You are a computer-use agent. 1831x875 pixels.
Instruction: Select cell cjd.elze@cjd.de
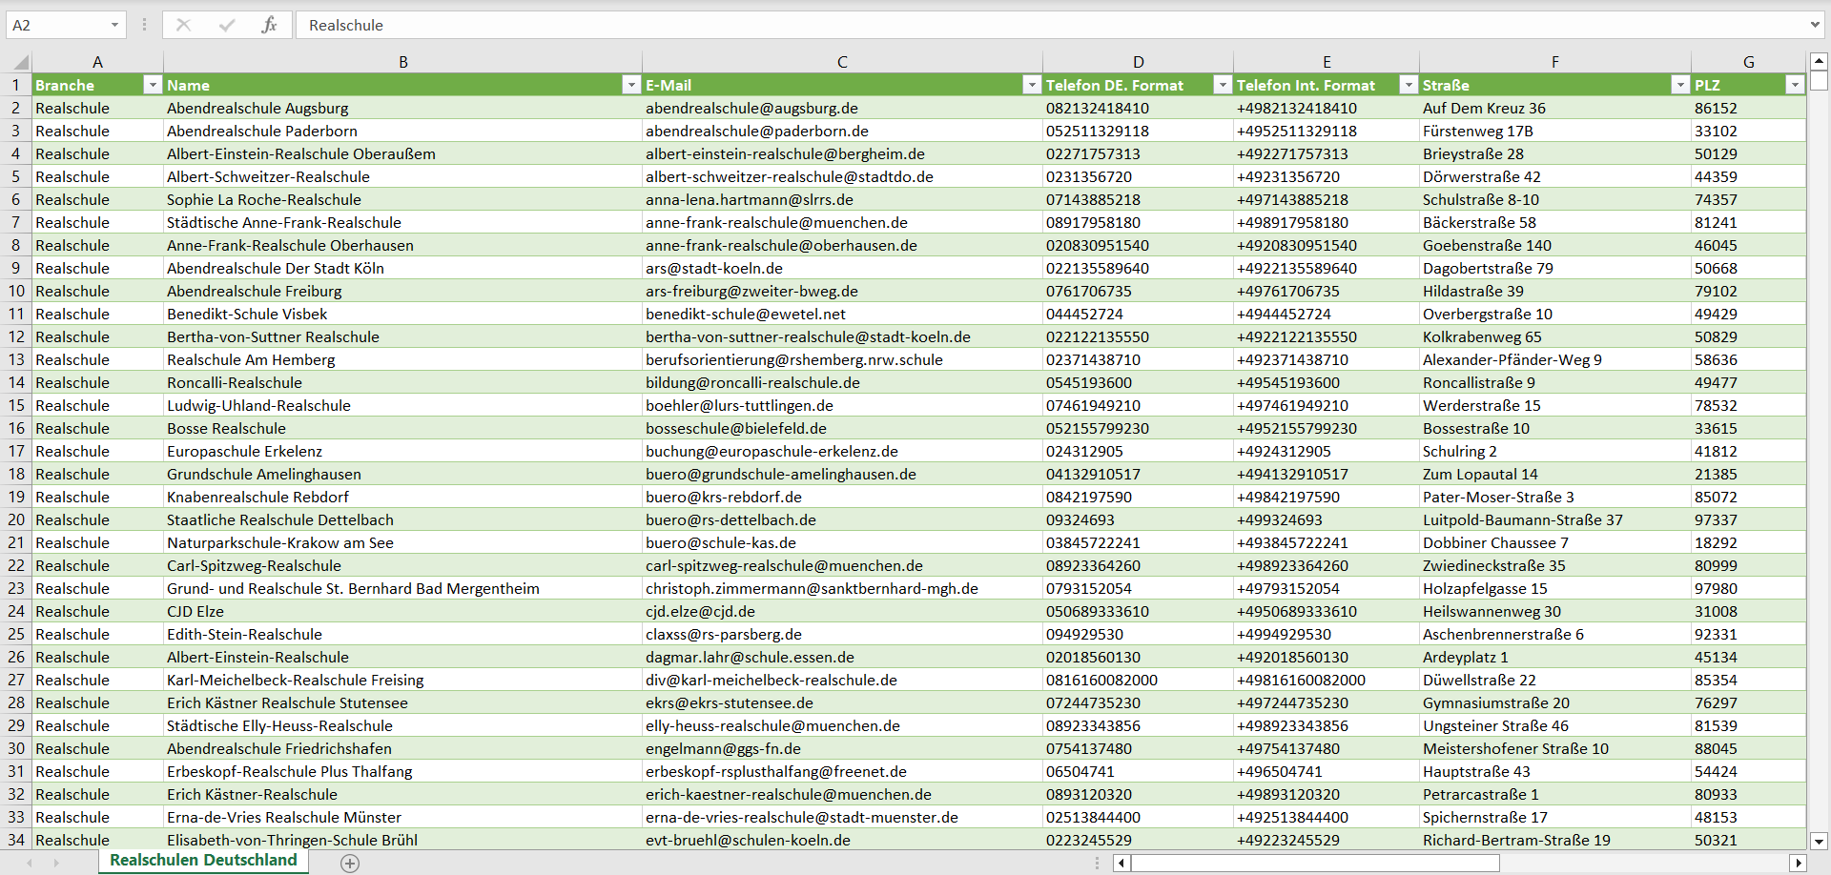(x=842, y=611)
